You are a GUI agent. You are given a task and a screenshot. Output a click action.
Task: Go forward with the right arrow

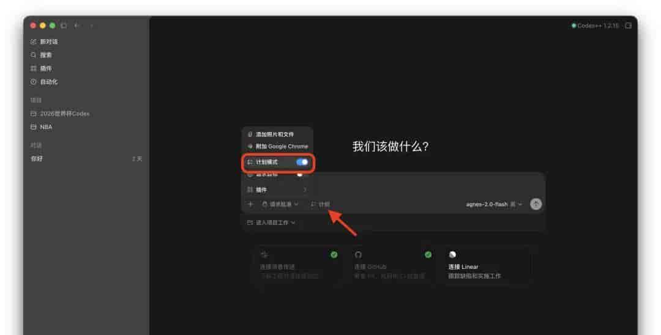click(x=91, y=26)
